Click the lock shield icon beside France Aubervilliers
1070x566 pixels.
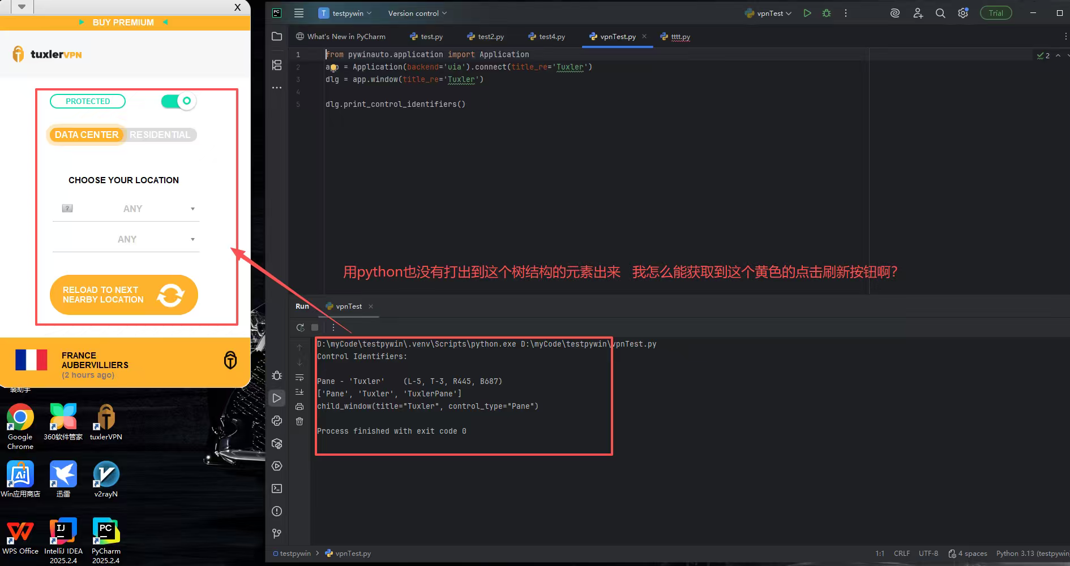pyautogui.click(x=230, y=360)
